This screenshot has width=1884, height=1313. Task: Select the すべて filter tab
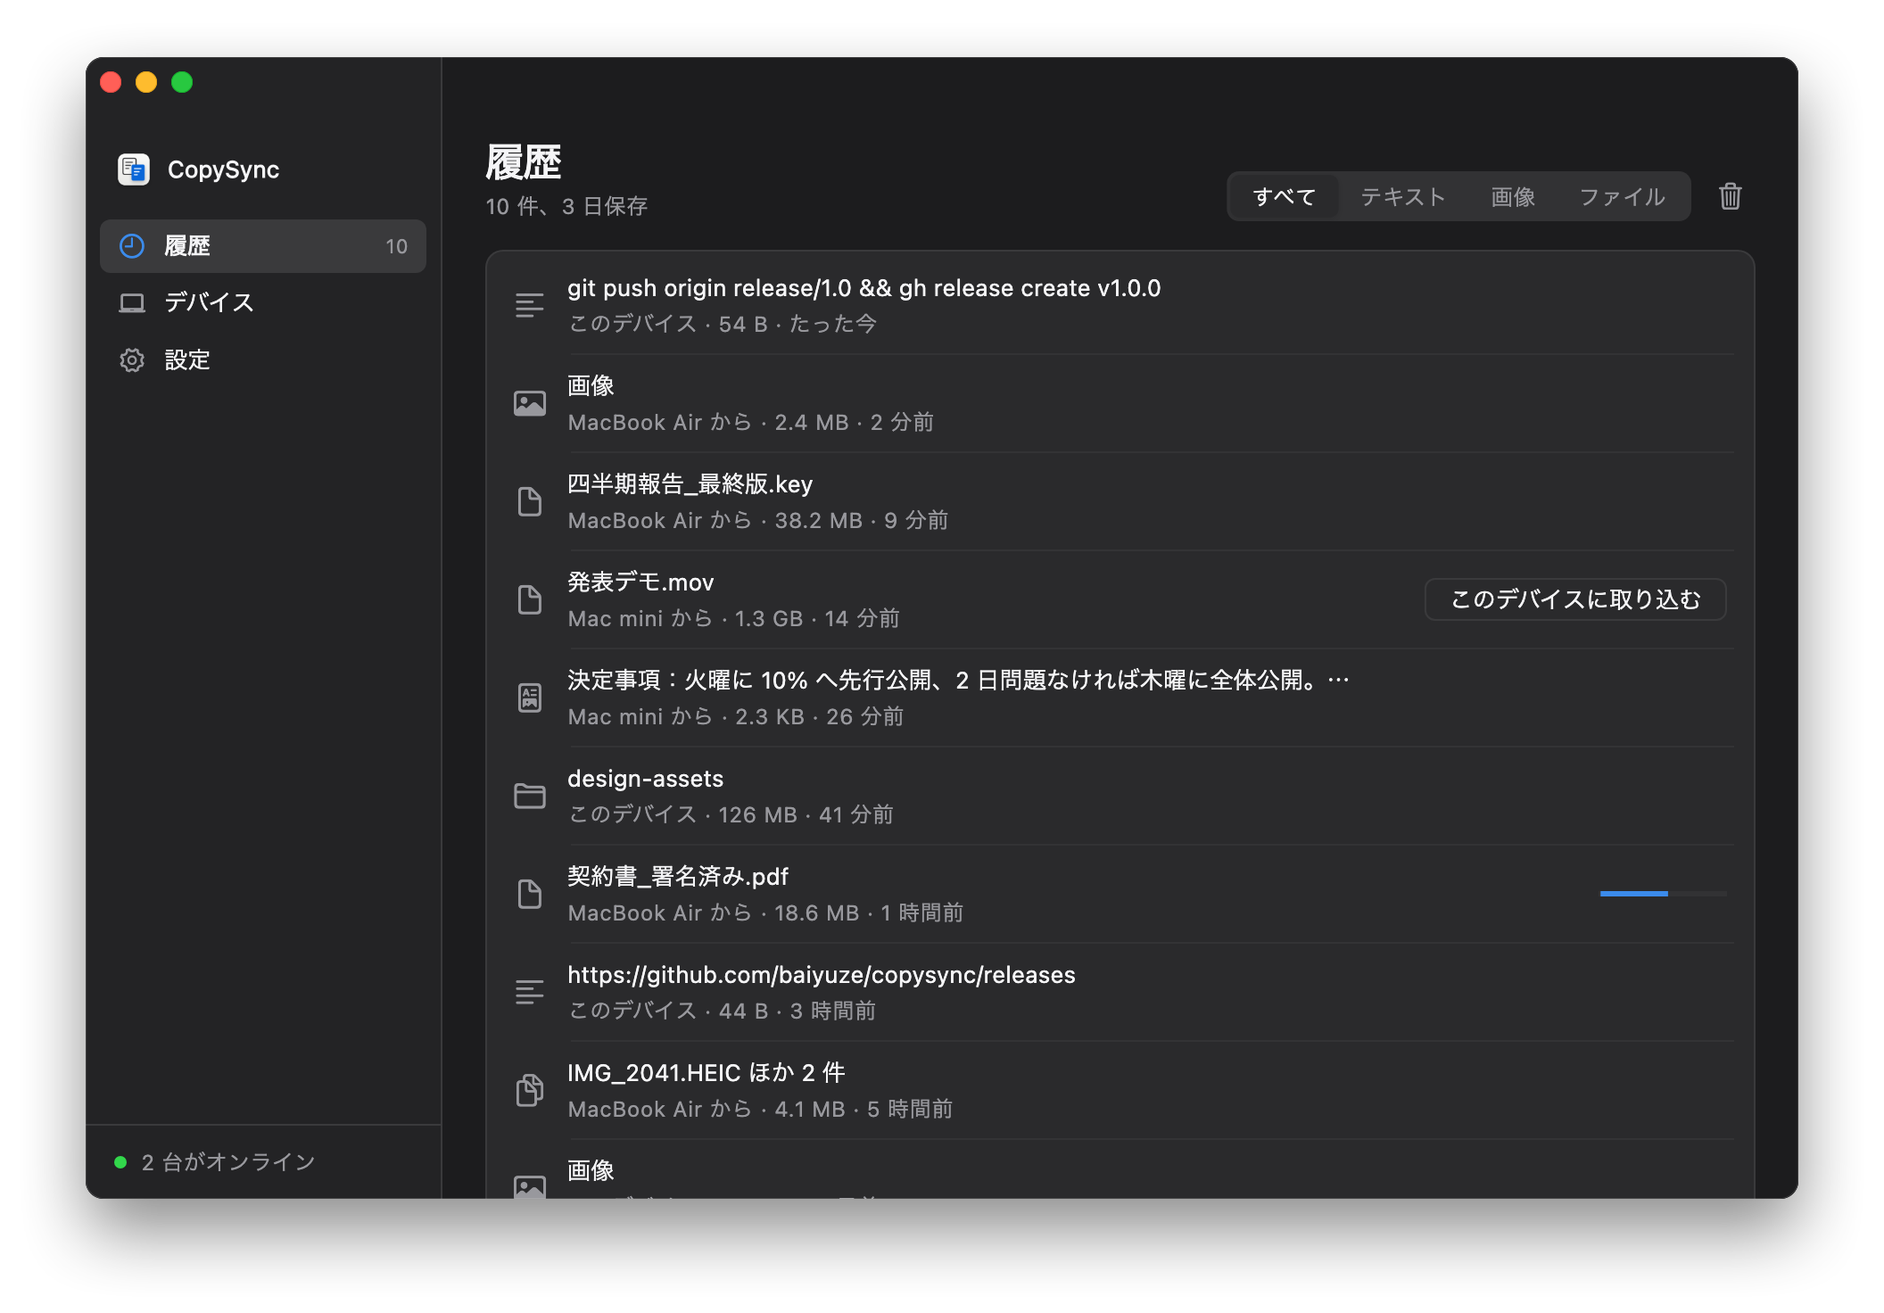pos(1284,196)
